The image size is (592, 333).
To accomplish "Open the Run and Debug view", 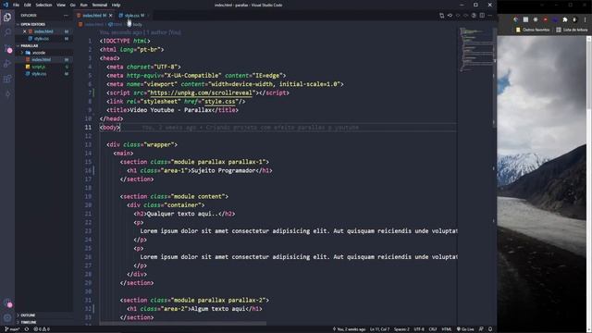I will click(7, 64).
